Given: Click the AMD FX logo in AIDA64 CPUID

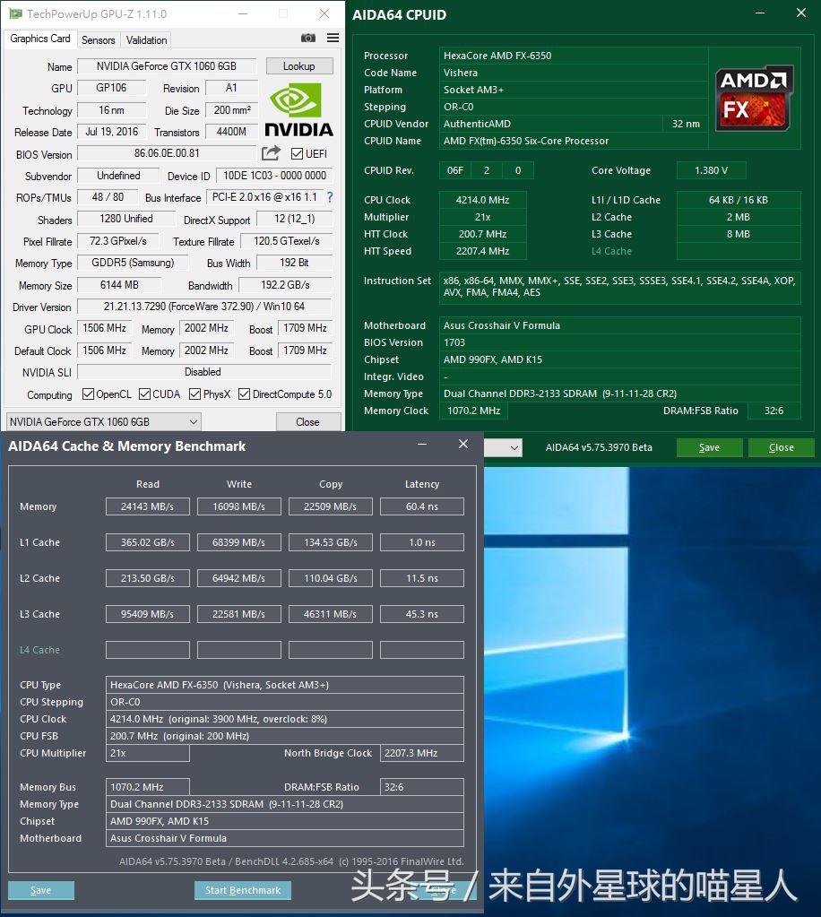Looking at the screenshot, I should [754, 98].
